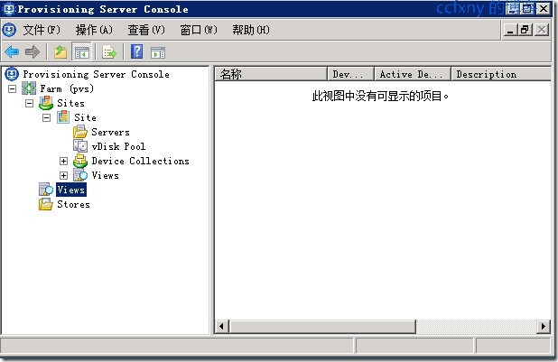This screenshot has height=362, width=558.
Task: Sort by the 名称 column header
Action: [271, 74]
